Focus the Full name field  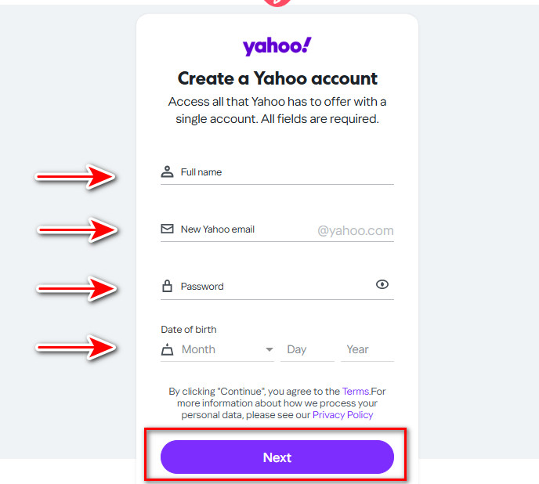(x=282, y=172)
